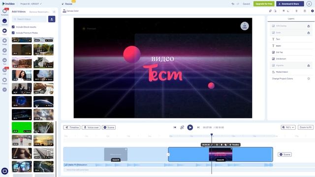Choose the green screen video thumbnail

[22, 127]
